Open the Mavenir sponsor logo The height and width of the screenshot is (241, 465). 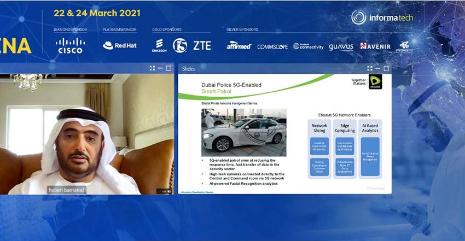(375, 46)
